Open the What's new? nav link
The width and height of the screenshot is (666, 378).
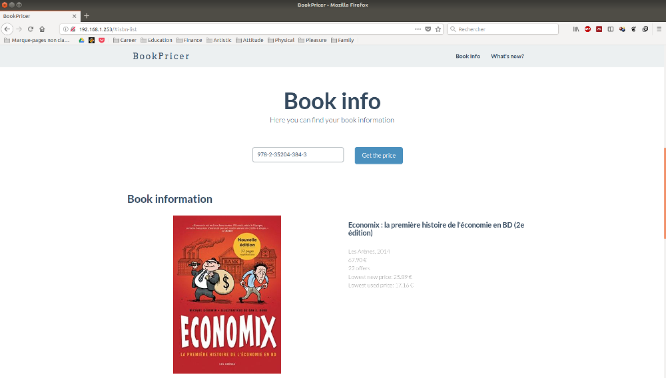pyautogui.click(x=507, y=56)
